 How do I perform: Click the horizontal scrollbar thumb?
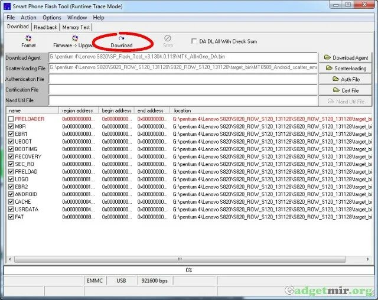click(x=180, y=259)
